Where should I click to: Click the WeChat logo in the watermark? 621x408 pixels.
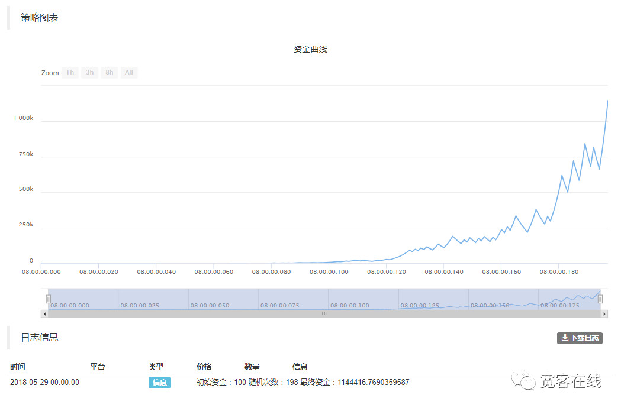click(x=524, y=381)
